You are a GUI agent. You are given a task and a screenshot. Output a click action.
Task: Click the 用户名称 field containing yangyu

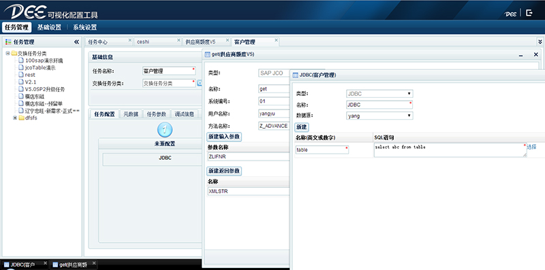click(x=275, y=114)
